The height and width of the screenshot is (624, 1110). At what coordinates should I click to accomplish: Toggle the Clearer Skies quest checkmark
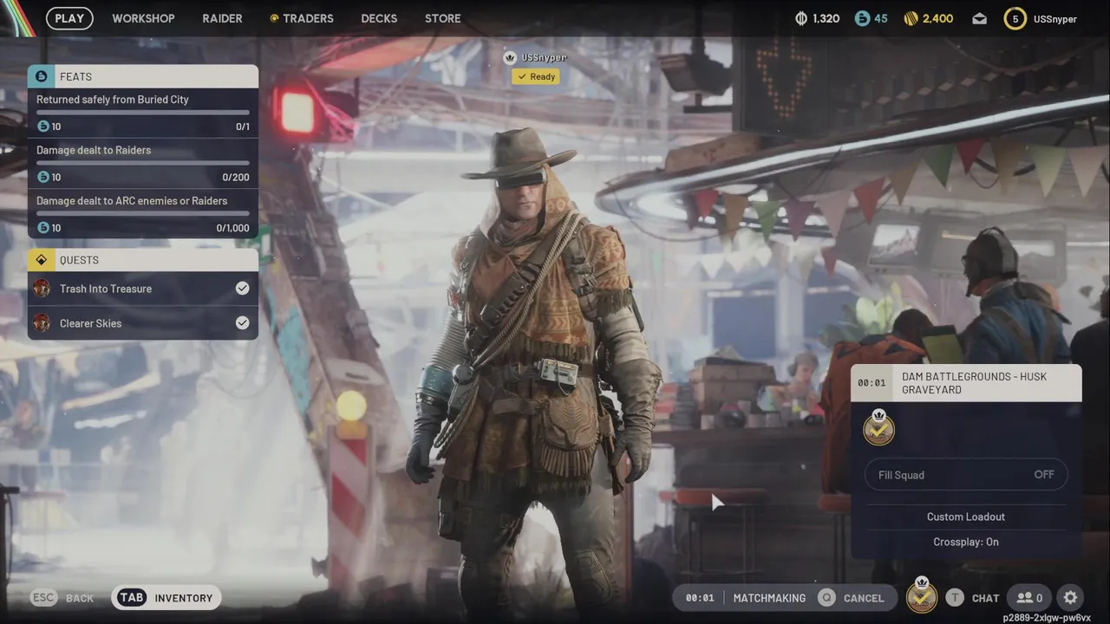click(x=243, y=323)
